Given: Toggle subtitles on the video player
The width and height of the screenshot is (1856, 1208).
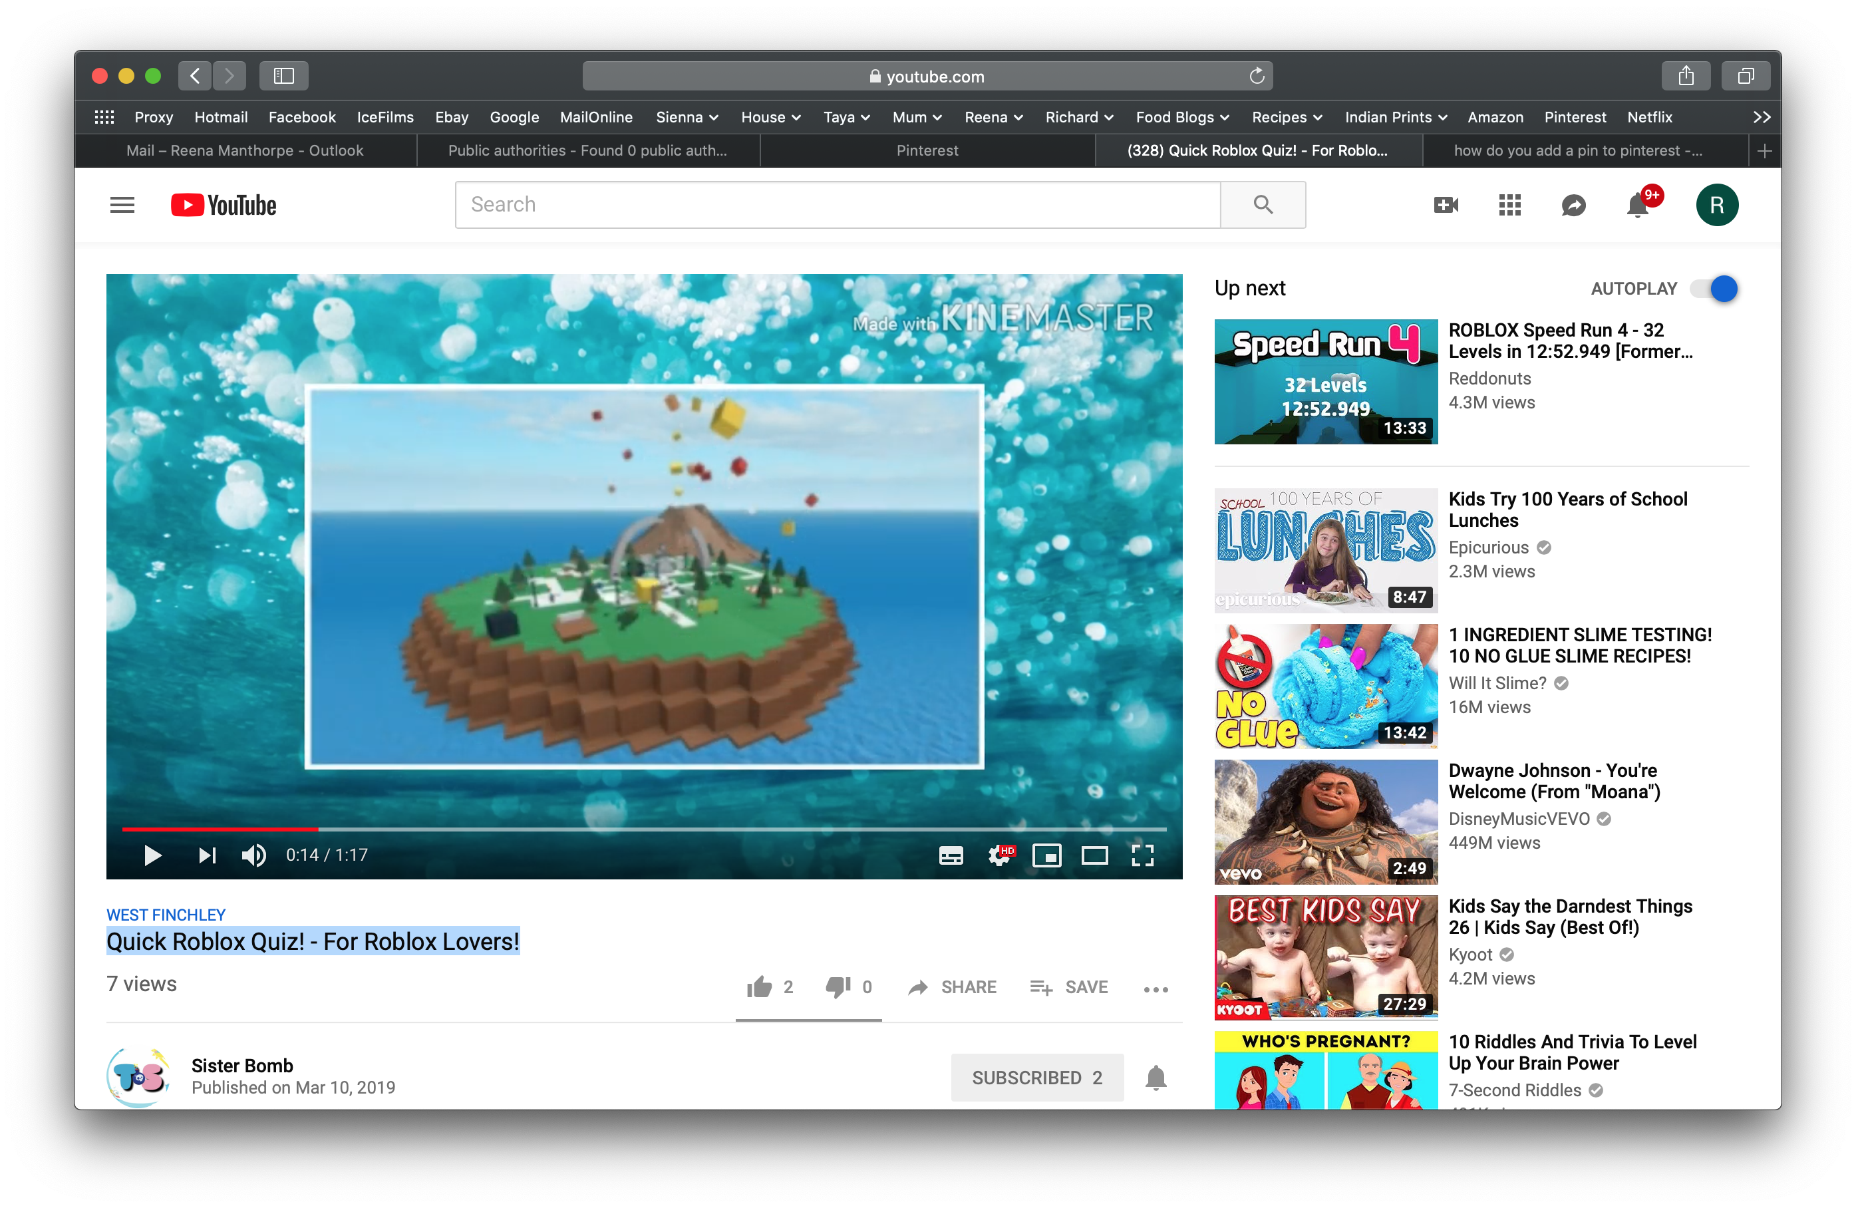Looking at the screenshot, I should pos(951,855).
